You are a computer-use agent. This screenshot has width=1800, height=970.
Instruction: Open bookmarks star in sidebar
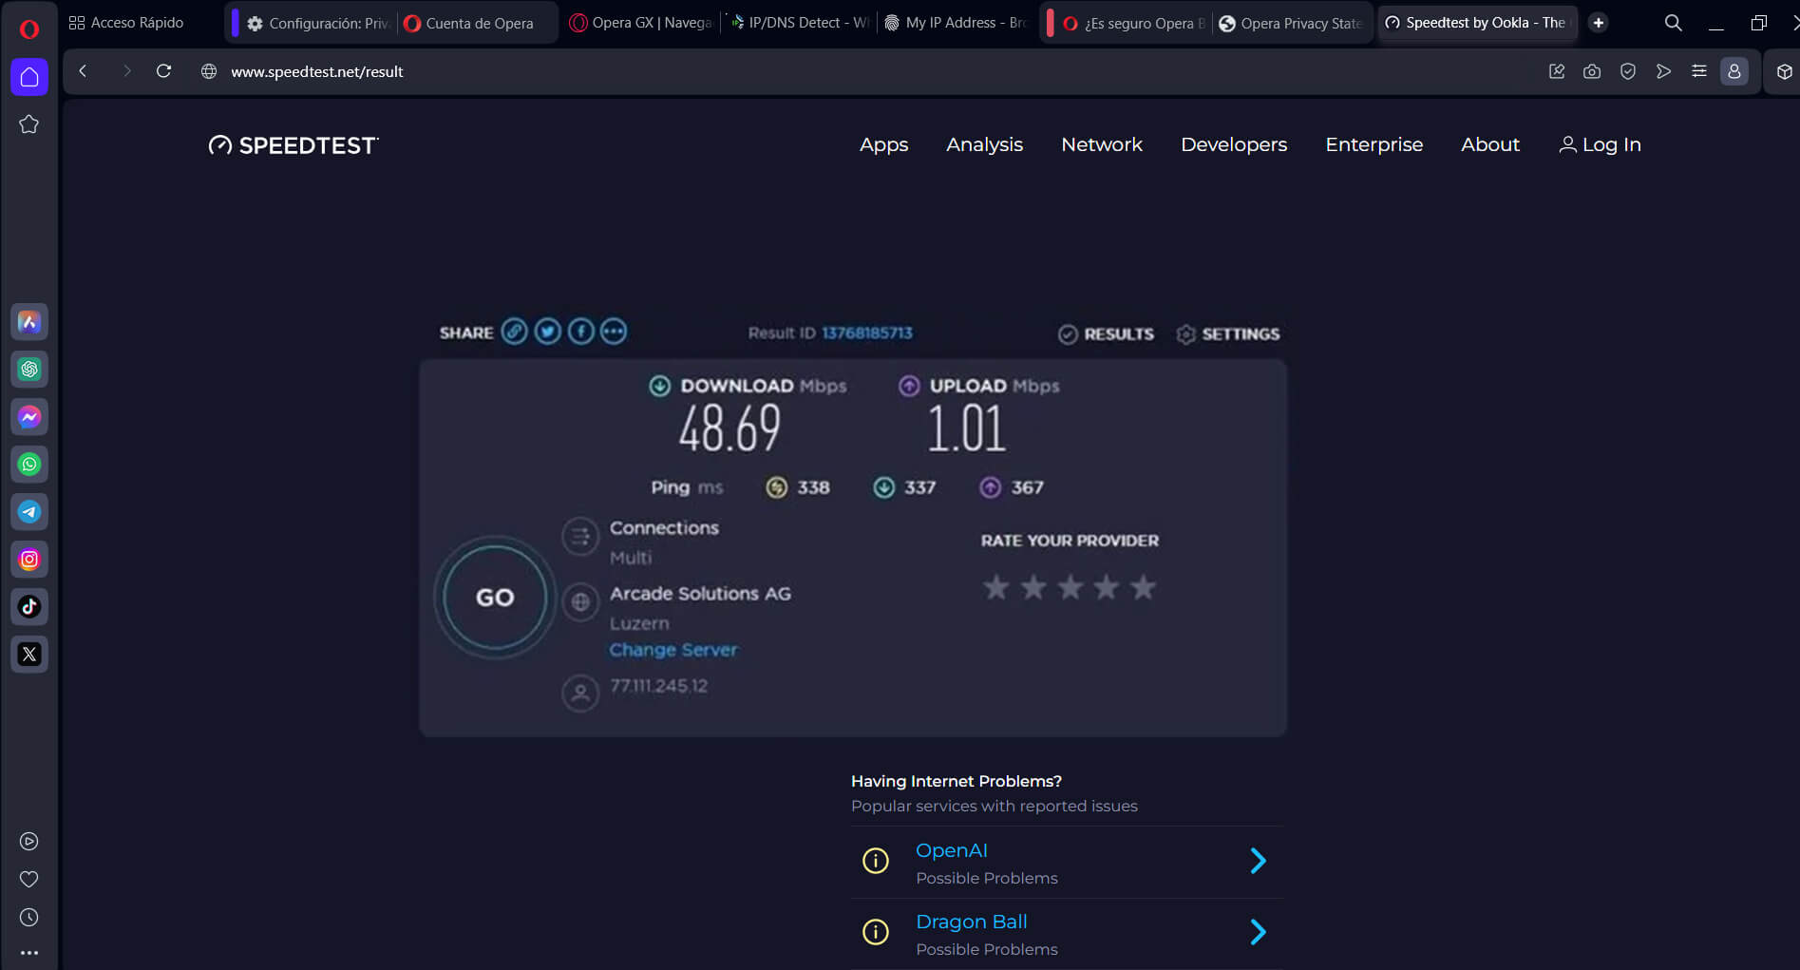(29, 124)
